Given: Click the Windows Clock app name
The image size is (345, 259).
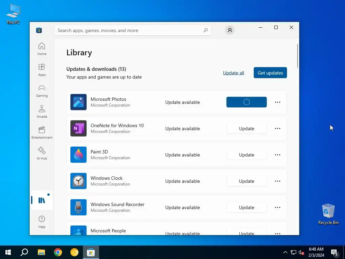Looking at the screenshot, I should [x=106, y=178].
